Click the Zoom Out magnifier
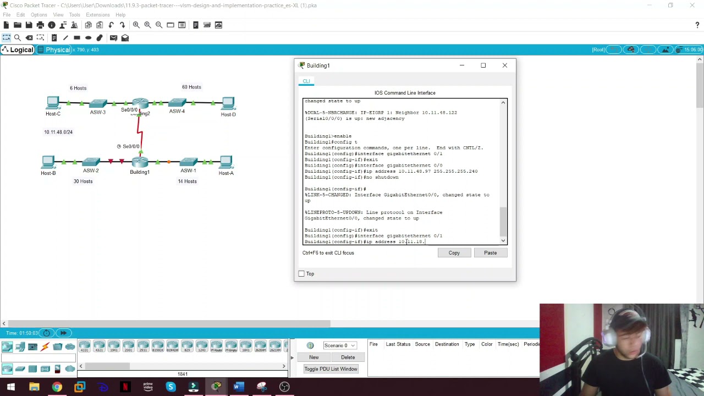This screenshot has height=396, width=704. pos(159,25)
